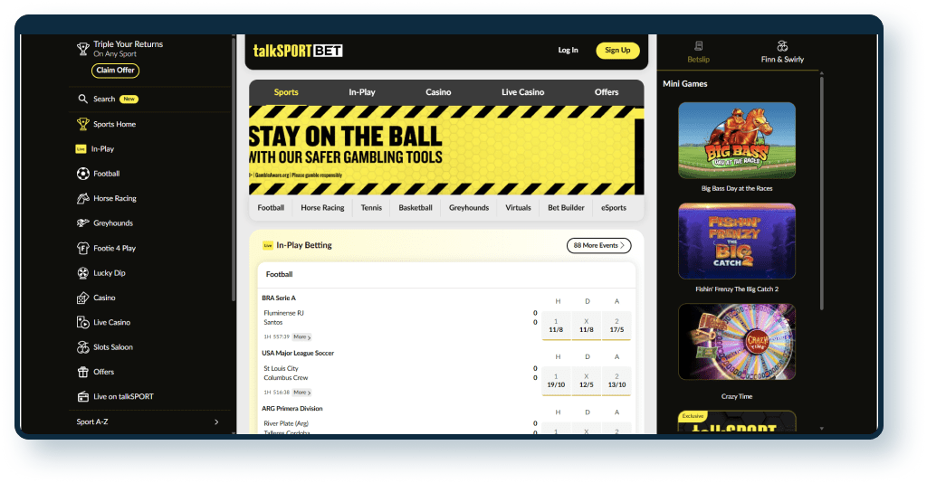Switch to the In-Play tab
This screenshot has width=927, height=483.
[362, 92]
